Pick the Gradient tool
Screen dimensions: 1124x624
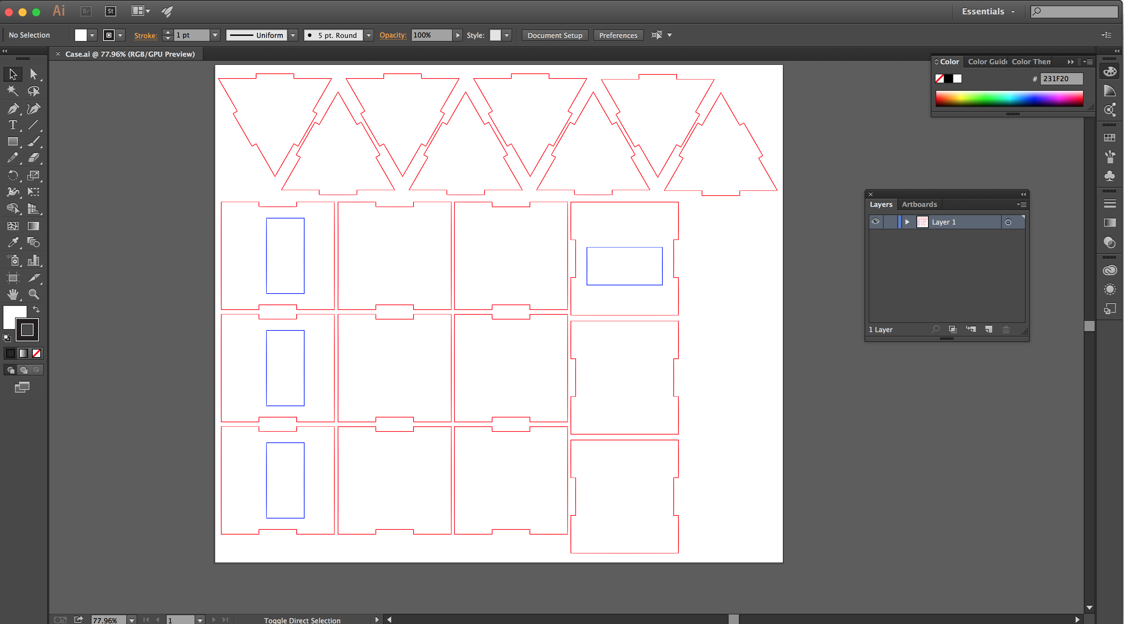pos(33,226)
